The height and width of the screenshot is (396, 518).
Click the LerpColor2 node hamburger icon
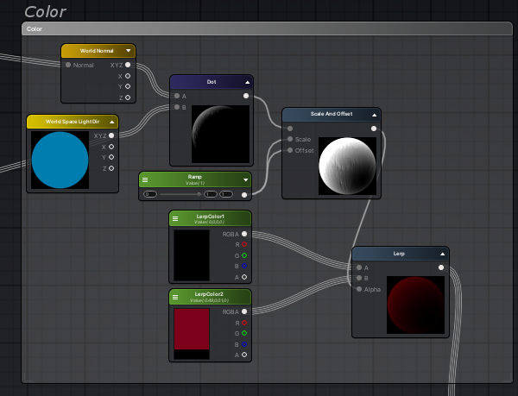(x=175, y=297)
